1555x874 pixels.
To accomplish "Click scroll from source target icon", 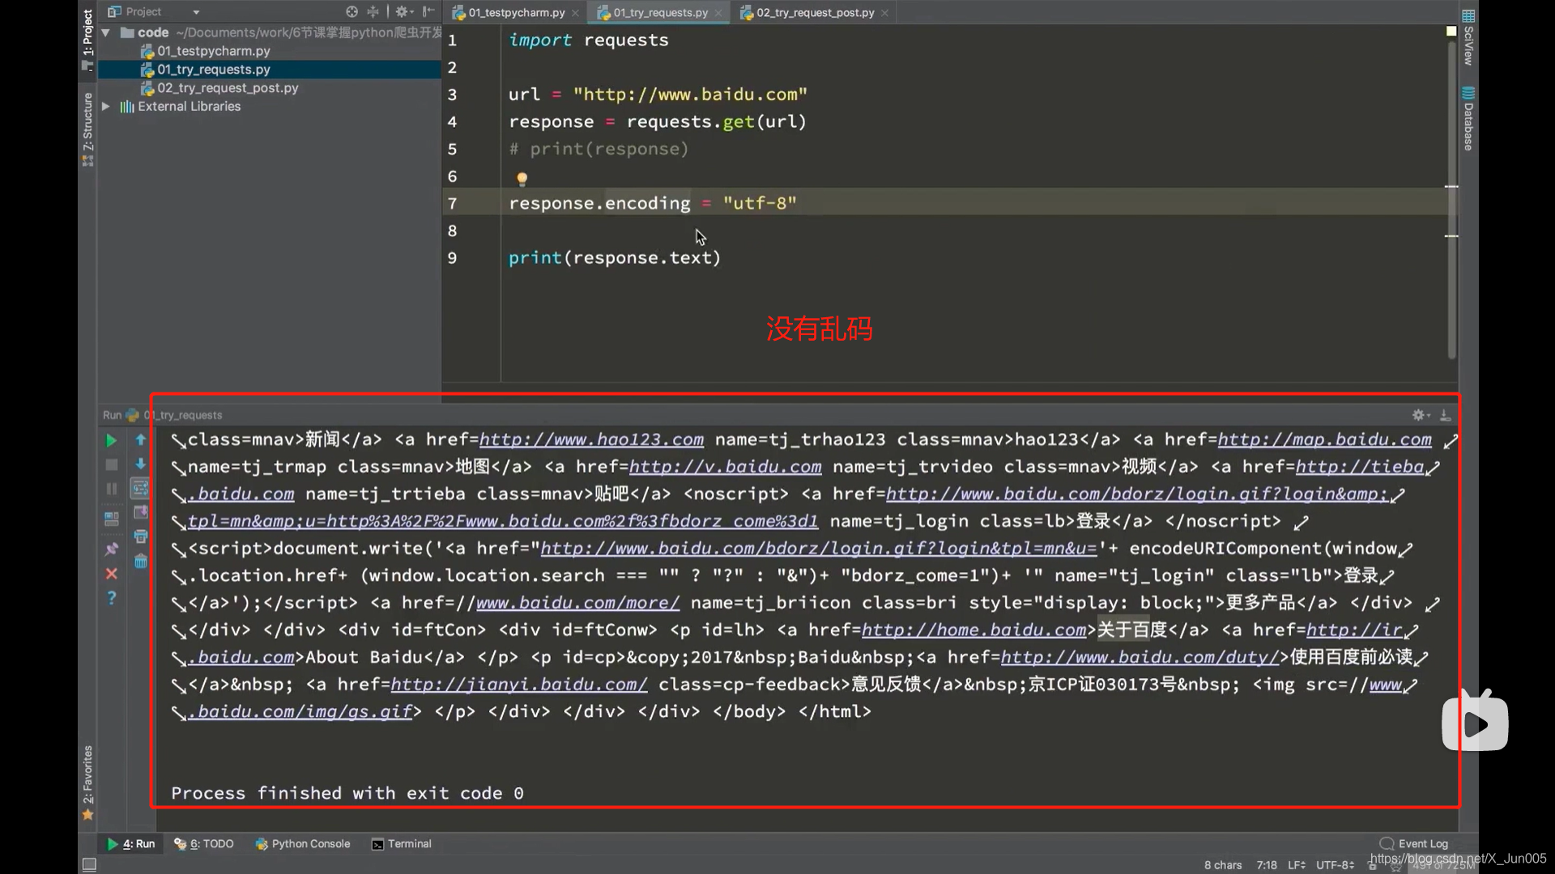I will pyautogui.click(x=351, y=11).
